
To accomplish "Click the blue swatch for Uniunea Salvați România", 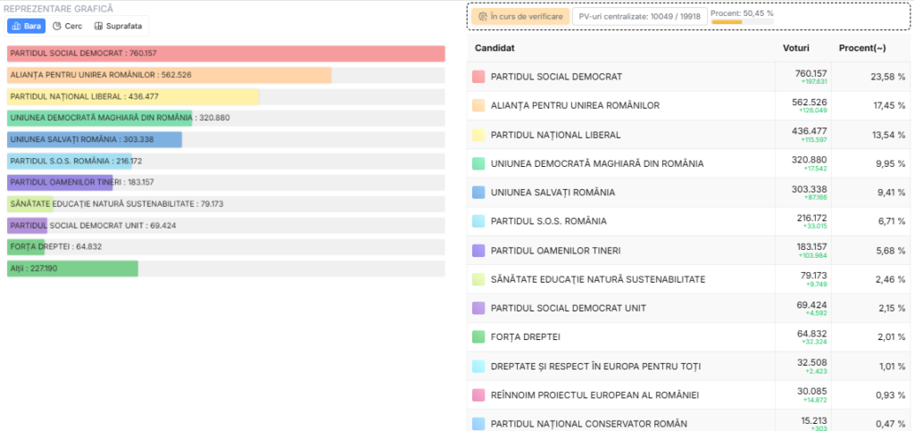I will point(478,192).
